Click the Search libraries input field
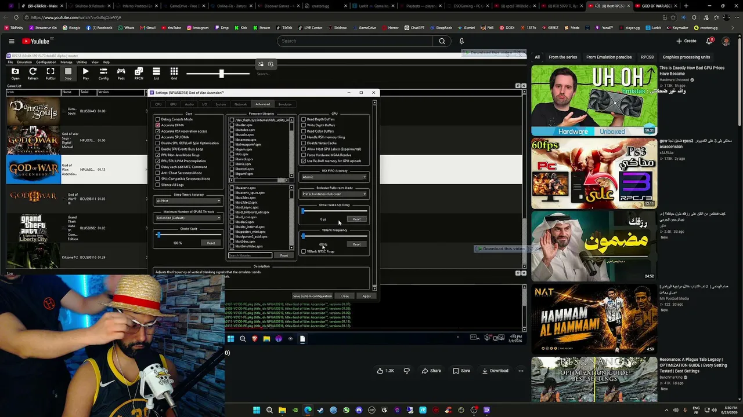Image resolution: width=743 pixels, height=417 pixels. [250, 255]
